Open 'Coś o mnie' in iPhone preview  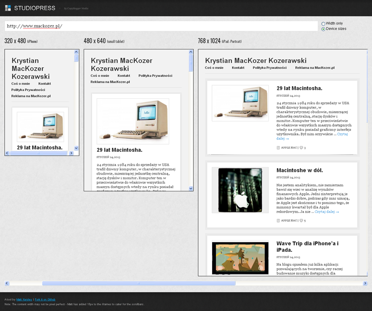coord(20,83)
